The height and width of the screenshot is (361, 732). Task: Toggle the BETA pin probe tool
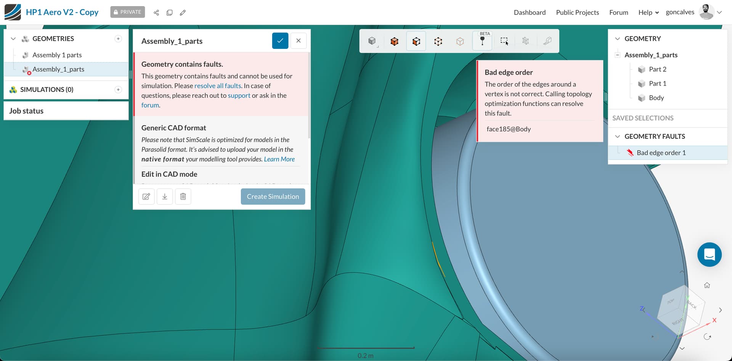[482, 41]
